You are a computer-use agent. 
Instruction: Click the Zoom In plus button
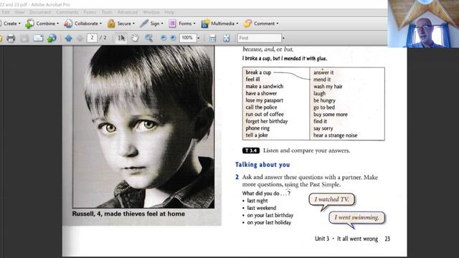[173, 38]
